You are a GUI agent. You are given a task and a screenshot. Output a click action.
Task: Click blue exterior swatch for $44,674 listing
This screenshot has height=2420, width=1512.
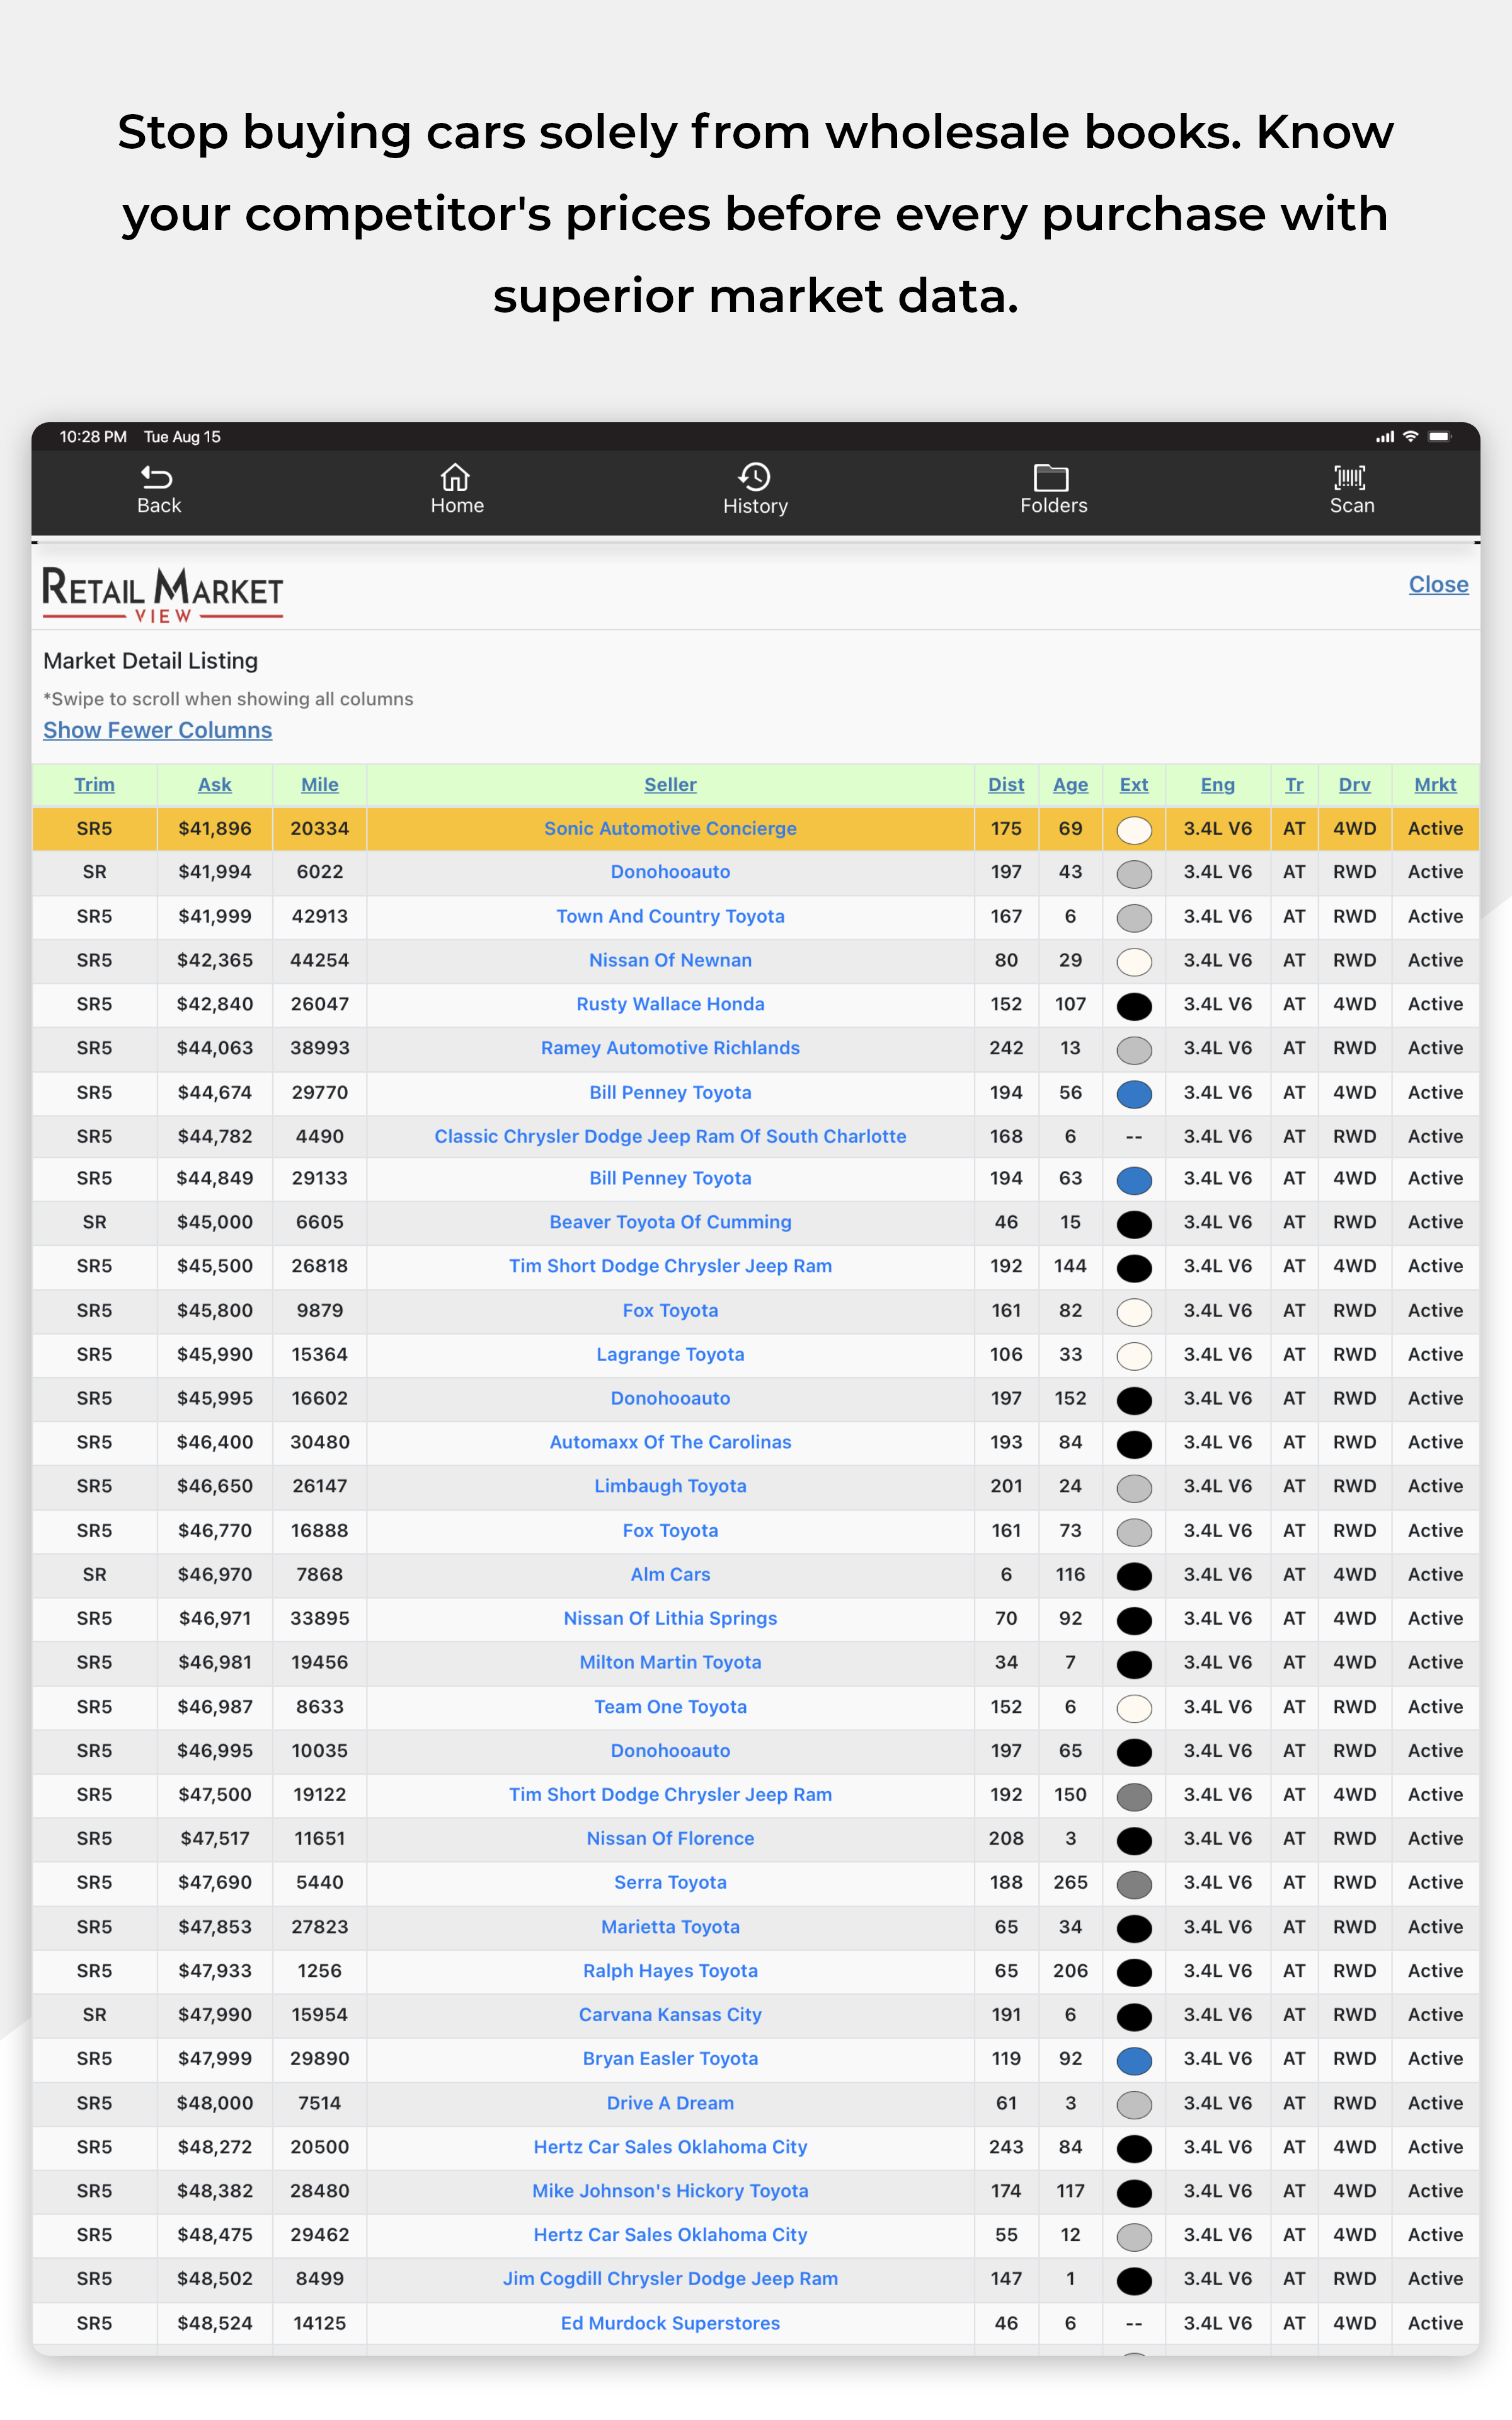[1134, 1094]
